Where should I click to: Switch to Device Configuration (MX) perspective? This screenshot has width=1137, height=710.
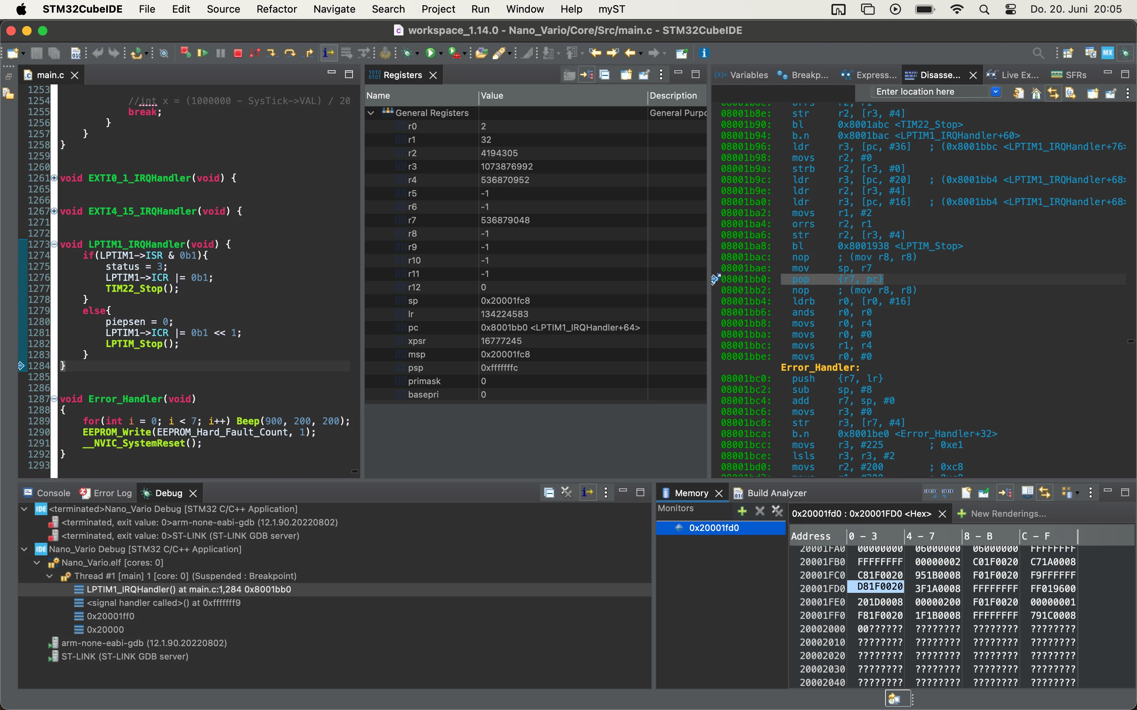(1108, 52)
